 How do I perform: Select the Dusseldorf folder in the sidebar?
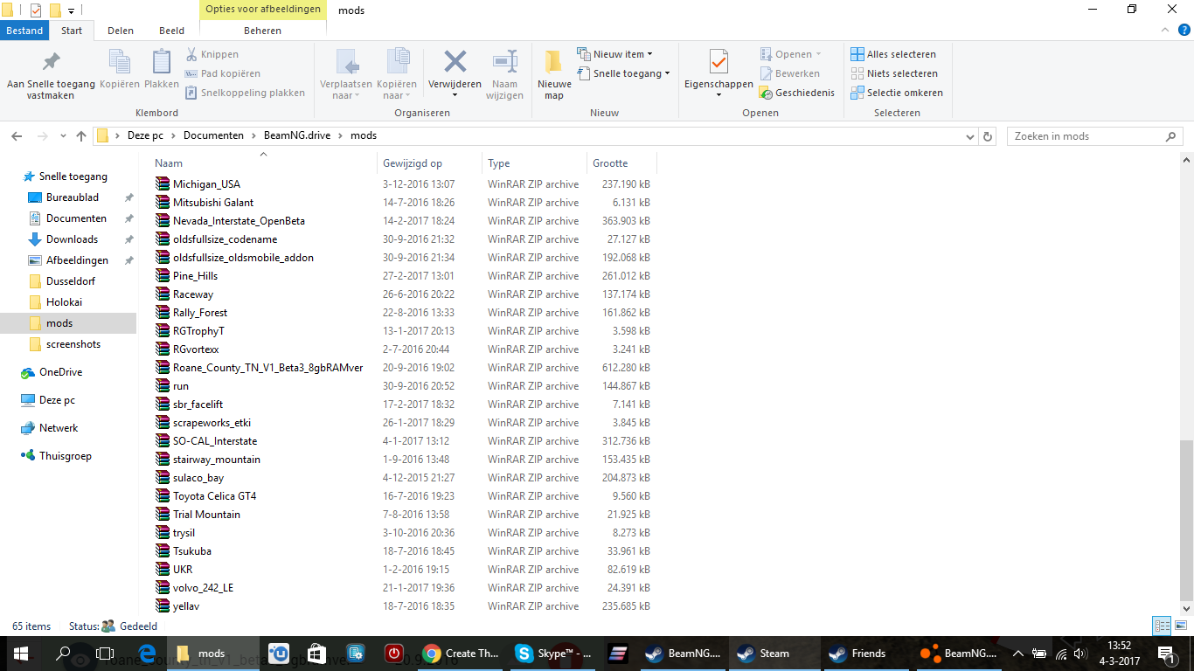pyautogui.click(x=71, y=281)
